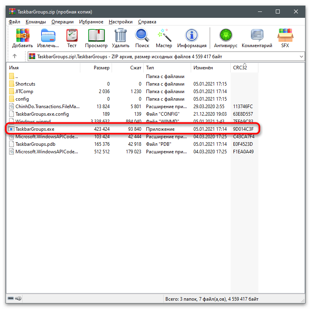Select the Microsoft.WindowsAPICode... file sized 512 512
311x309 pixels.
tap(47, 152)
